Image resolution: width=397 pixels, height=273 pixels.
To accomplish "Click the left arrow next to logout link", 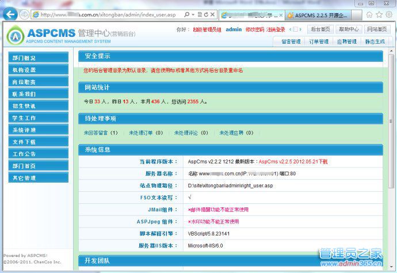I will (291, 29).
